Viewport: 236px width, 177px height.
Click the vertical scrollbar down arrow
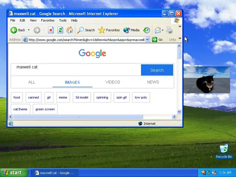click(179, 112)
